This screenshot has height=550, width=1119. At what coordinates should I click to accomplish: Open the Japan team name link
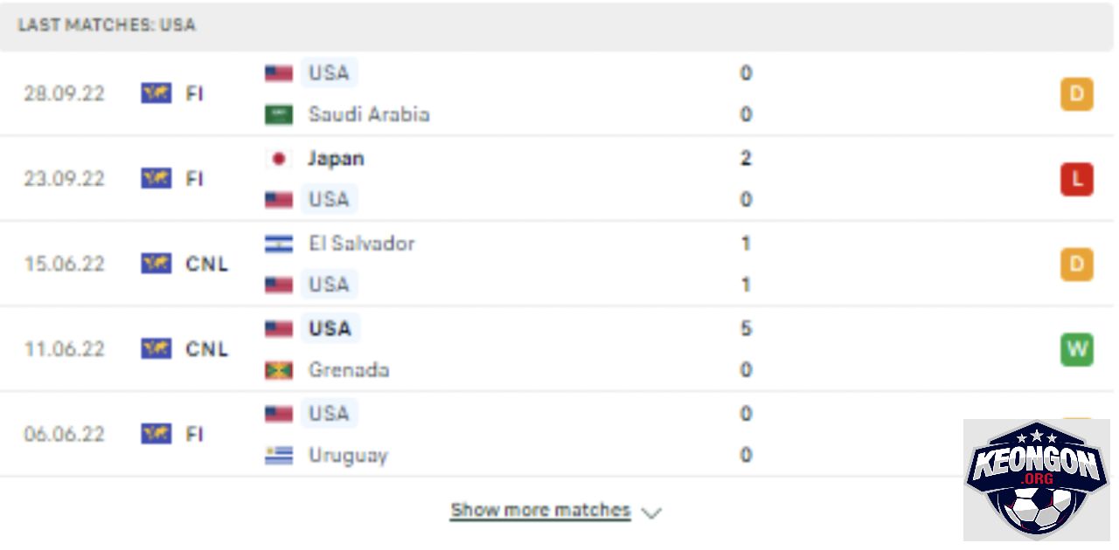(336, 158)
